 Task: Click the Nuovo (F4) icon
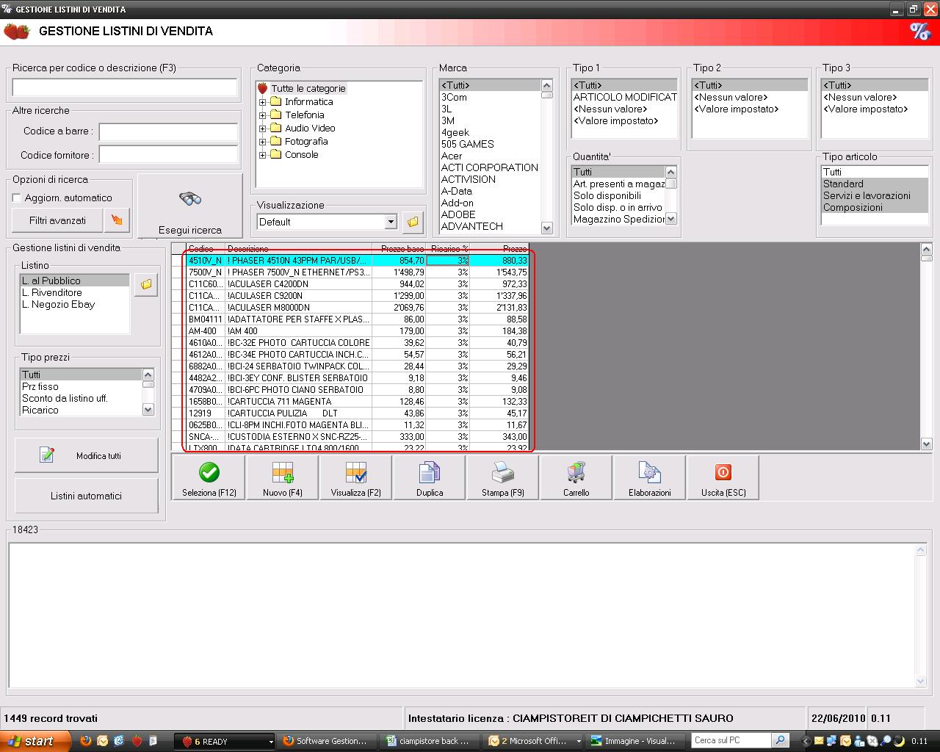coord(283,472)
